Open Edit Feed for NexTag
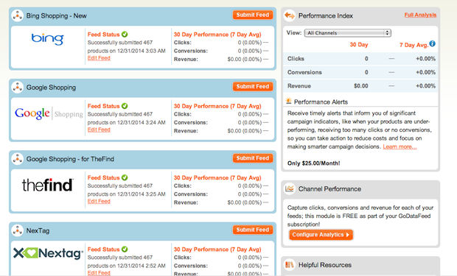Screen dimensions: 457x276 point(99,273)
